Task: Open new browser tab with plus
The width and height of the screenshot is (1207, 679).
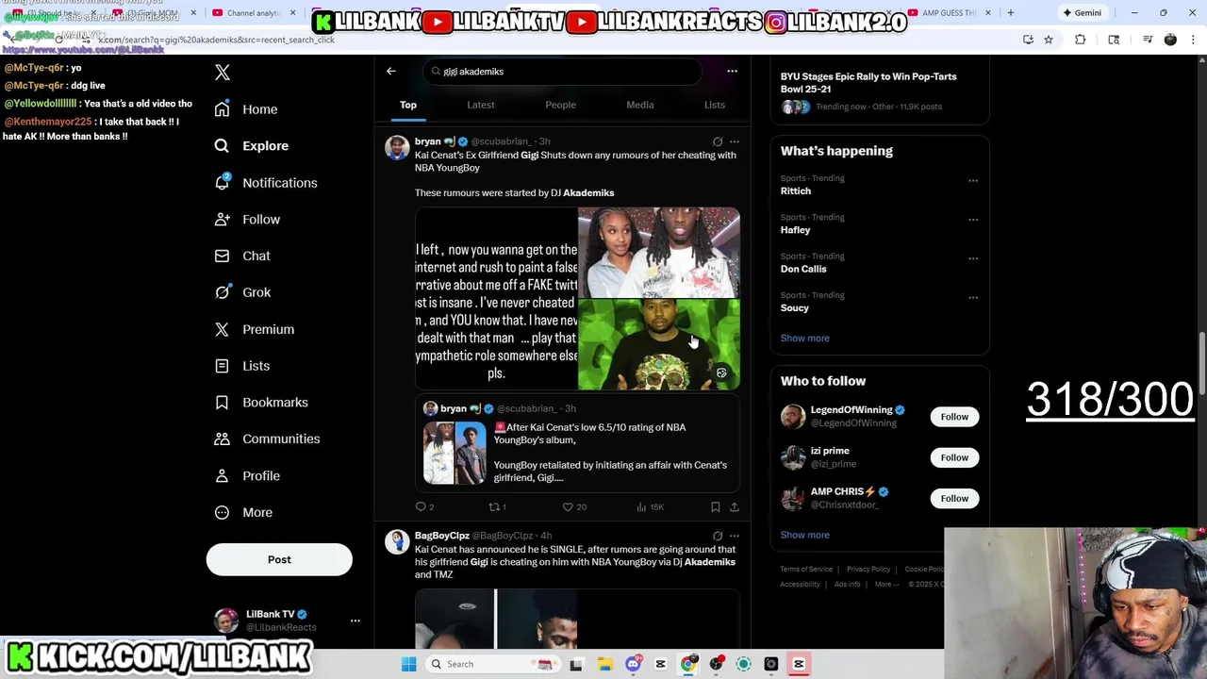Action: (x=1011, y=13)
